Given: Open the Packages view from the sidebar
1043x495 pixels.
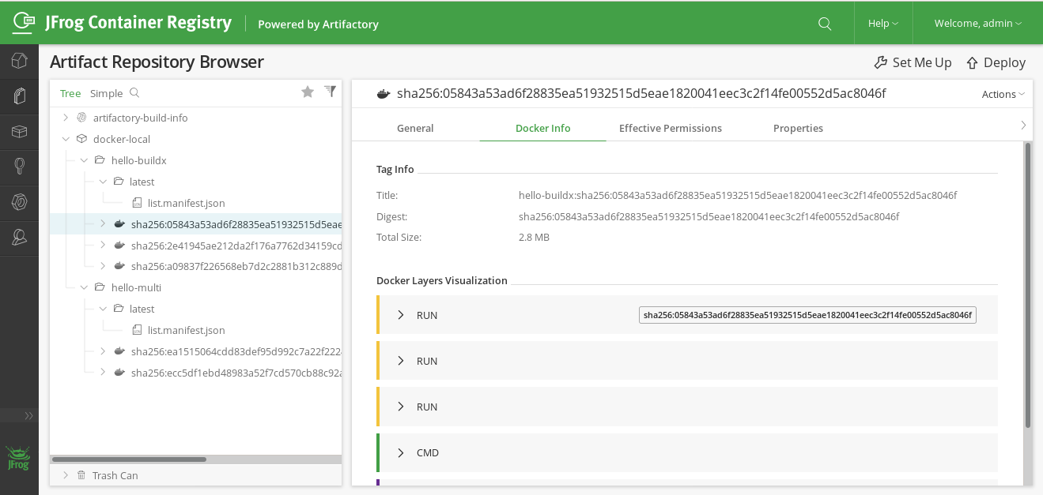Looking at the screenshot, I should (19, 131).
